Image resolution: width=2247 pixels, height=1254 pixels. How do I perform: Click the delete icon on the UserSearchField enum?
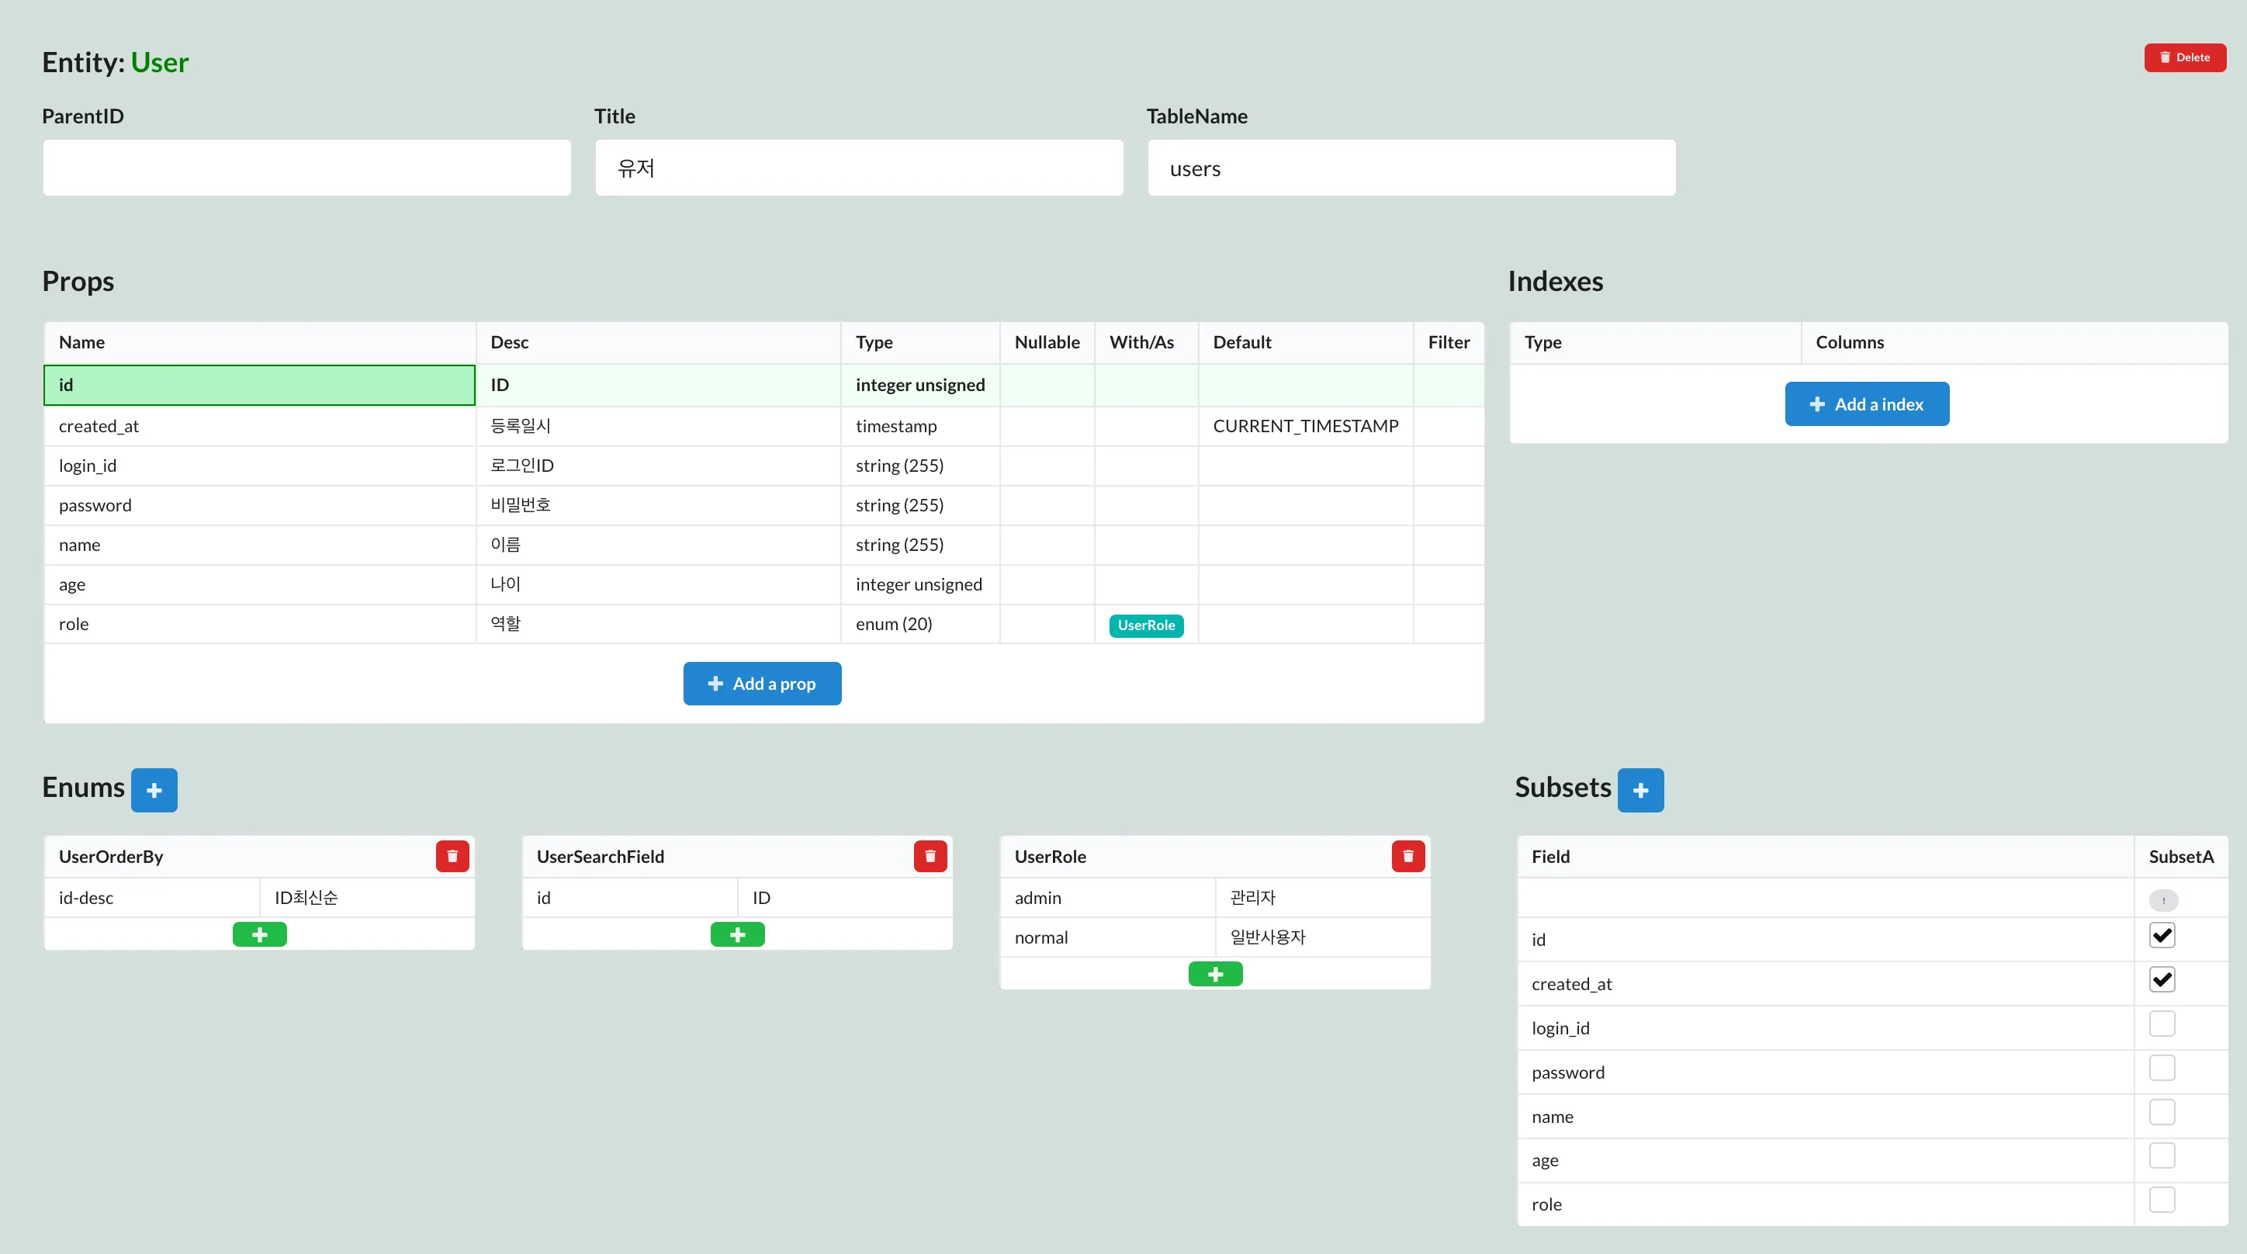(930, 856)
